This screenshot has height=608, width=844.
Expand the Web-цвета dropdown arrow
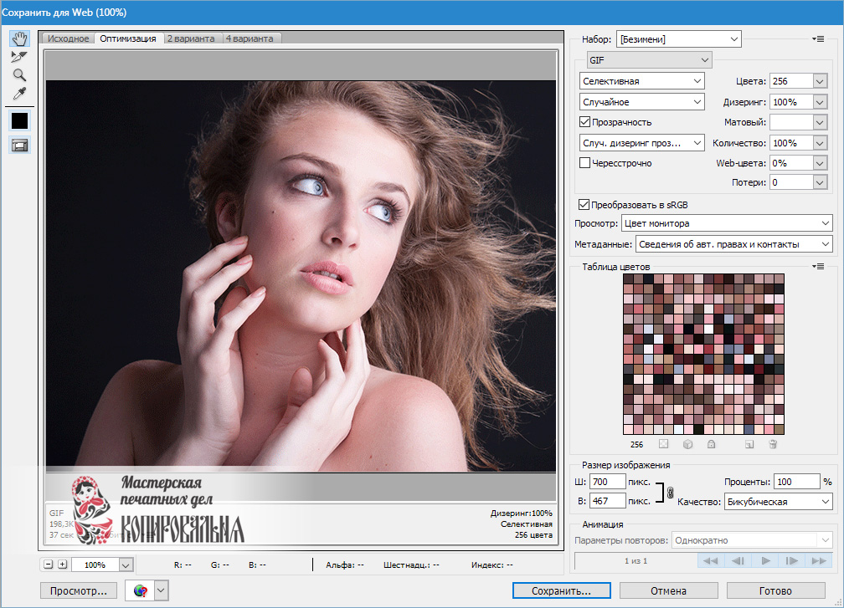(820, 163)
